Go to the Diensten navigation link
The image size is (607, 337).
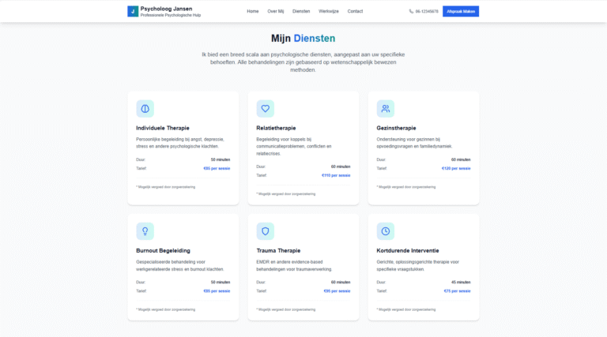click(x=301, y=12)
